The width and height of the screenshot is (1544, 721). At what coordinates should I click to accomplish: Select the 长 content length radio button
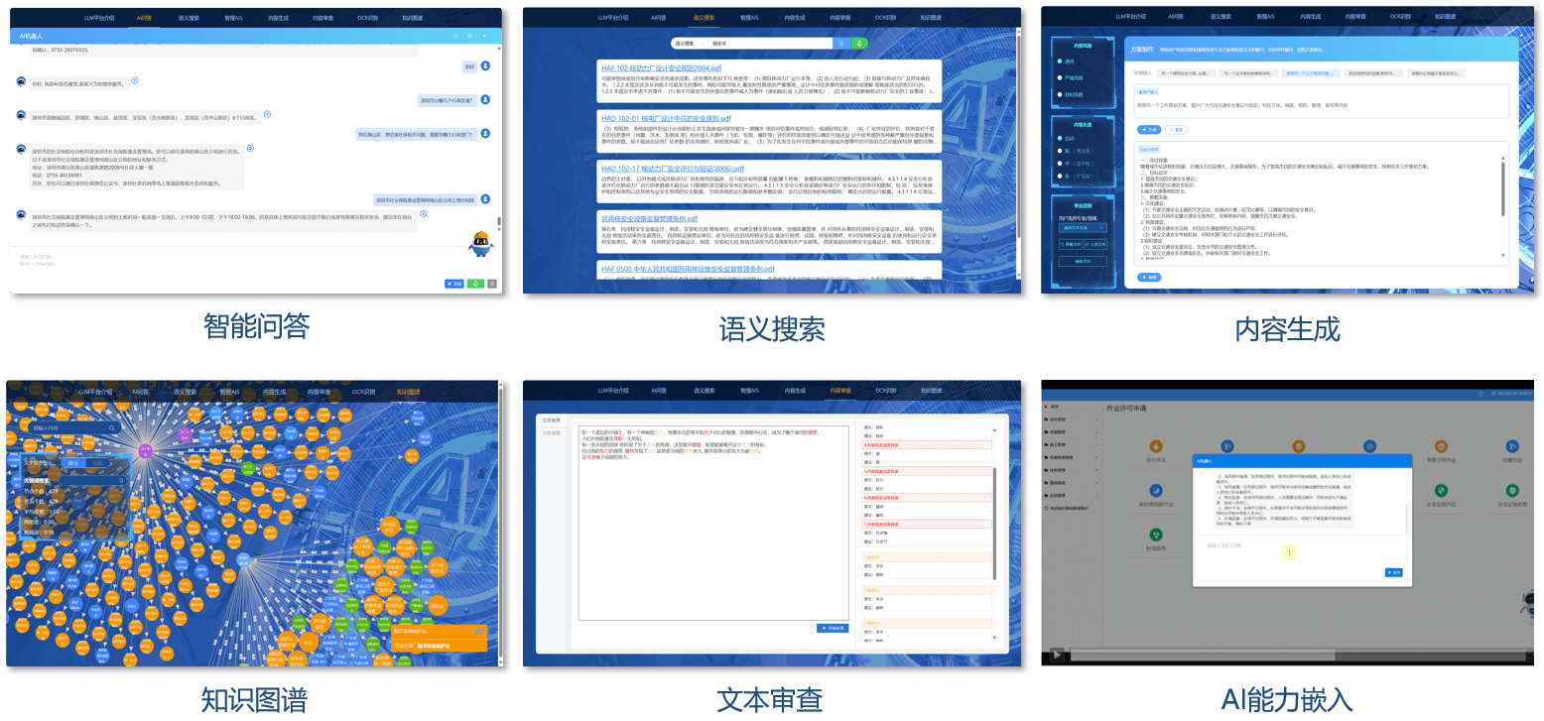(1060, 176)
